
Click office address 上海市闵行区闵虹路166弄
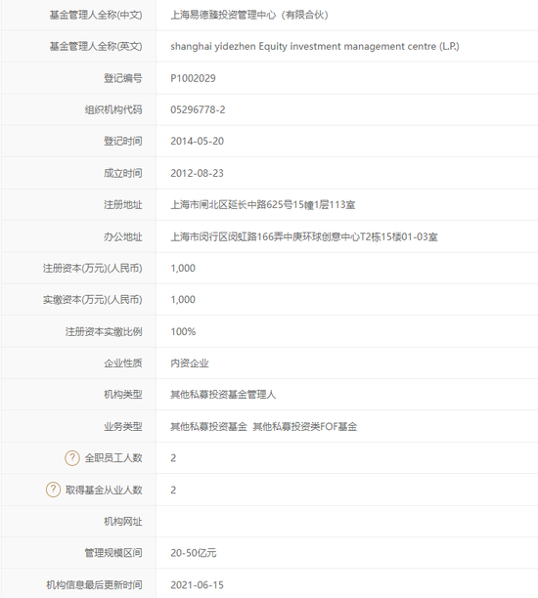226,236
